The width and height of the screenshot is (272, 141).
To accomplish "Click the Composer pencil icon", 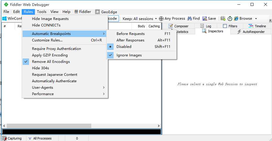I will click(170, 26).
